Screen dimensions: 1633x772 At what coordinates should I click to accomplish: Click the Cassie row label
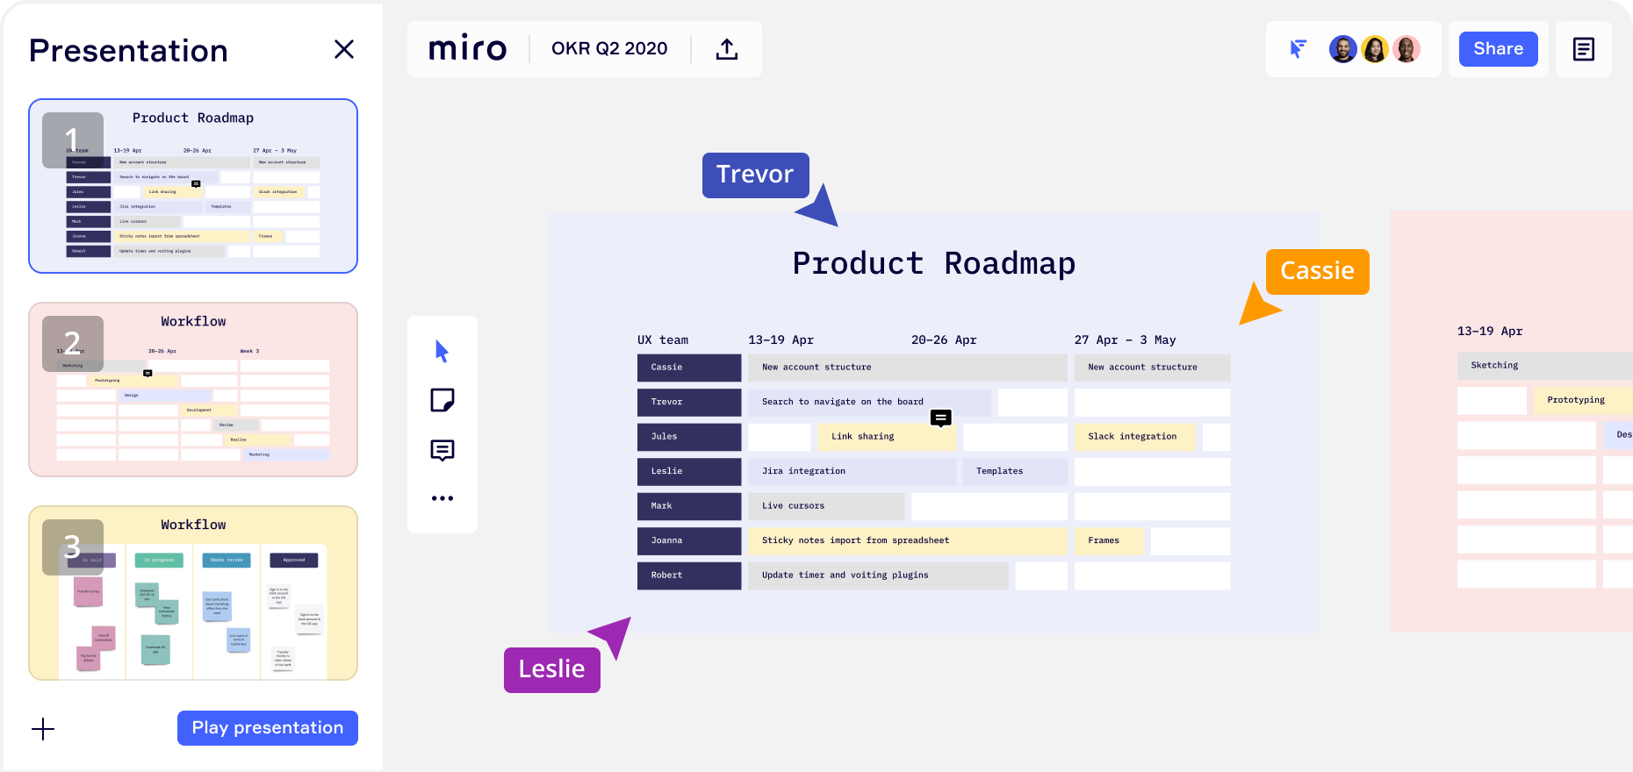(689, 368)
